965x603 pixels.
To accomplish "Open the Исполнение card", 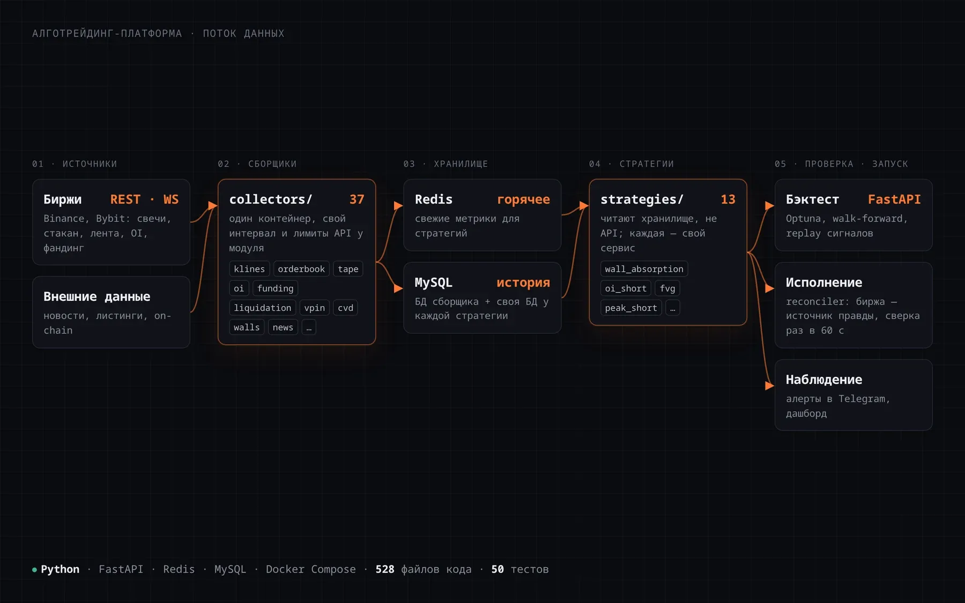I will [x=853, y=305].
